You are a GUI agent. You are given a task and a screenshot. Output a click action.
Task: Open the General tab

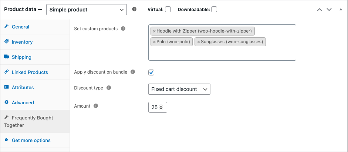(x=35, y=27)
